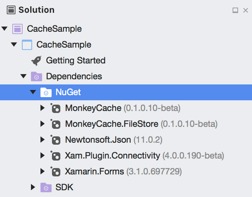Select the CacheSample solution label
The width and height of the screenshot is (252, 197).
pyautogui.click(x=54, y=29)
